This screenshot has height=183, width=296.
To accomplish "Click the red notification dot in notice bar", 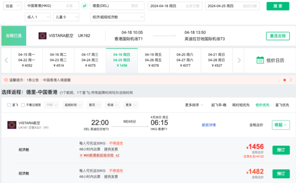I will [285, 80].
